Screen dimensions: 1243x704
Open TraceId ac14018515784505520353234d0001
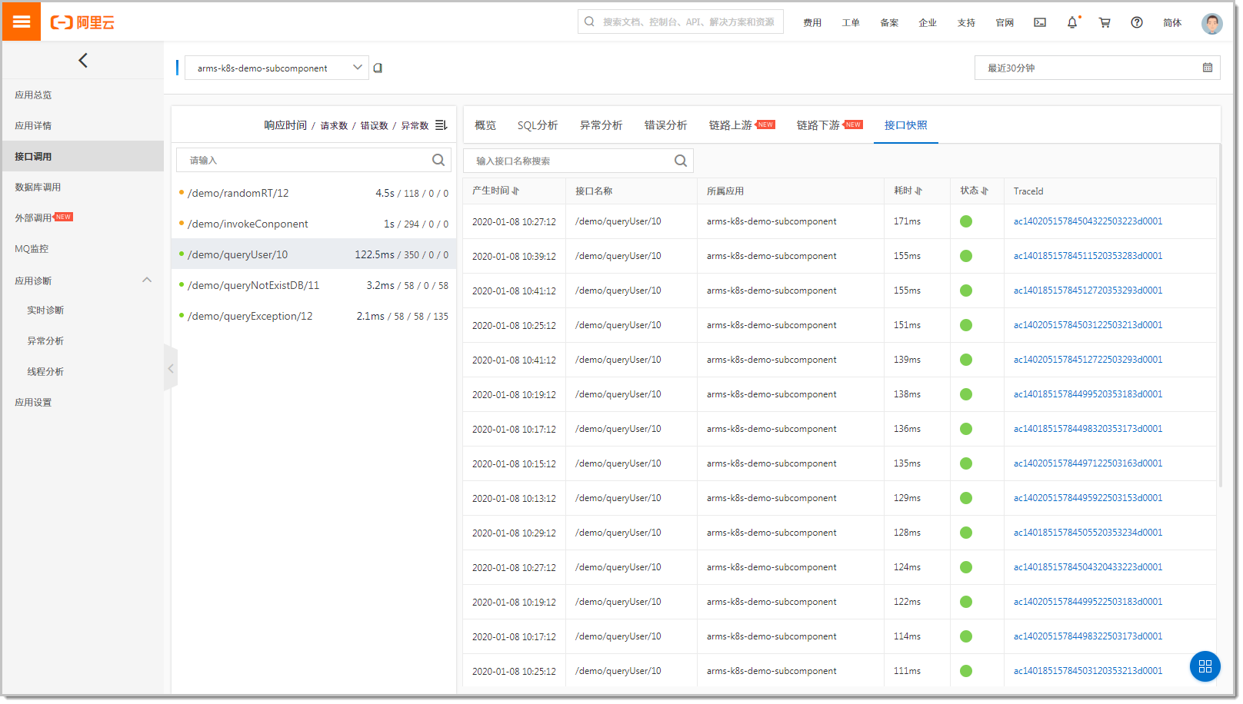tap(1088, 533)
